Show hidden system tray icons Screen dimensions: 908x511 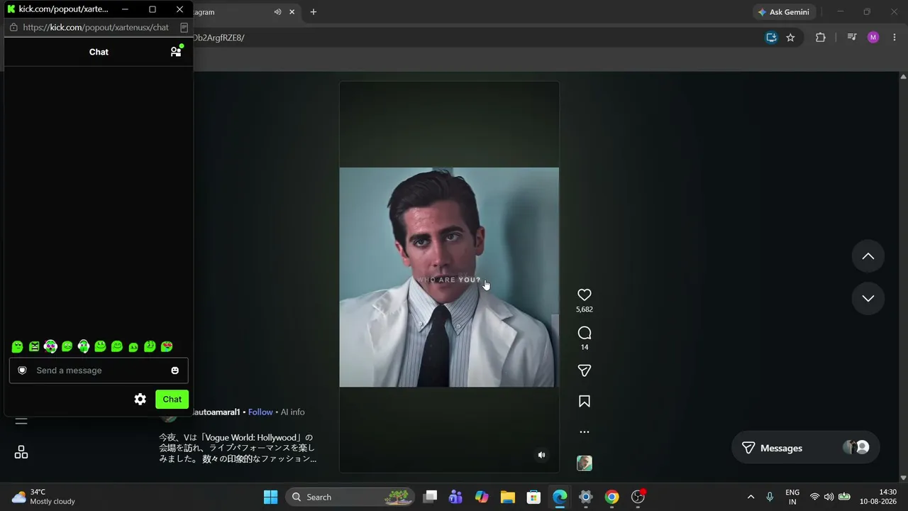coord(751,497)
